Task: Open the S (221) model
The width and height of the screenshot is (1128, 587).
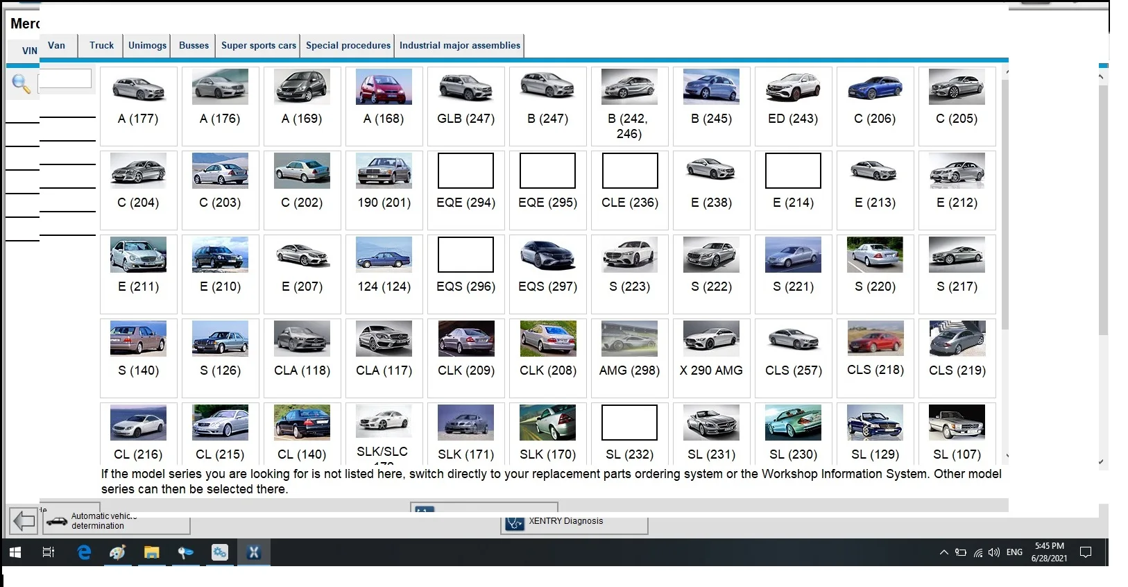Action: click(794, 274)
